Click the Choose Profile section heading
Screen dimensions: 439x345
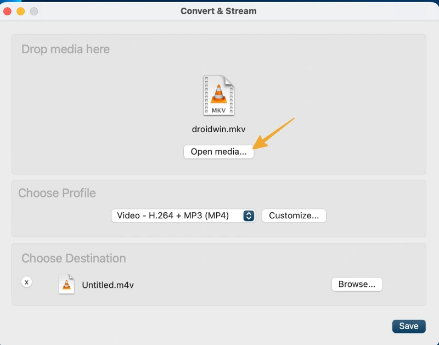point(57,193)
